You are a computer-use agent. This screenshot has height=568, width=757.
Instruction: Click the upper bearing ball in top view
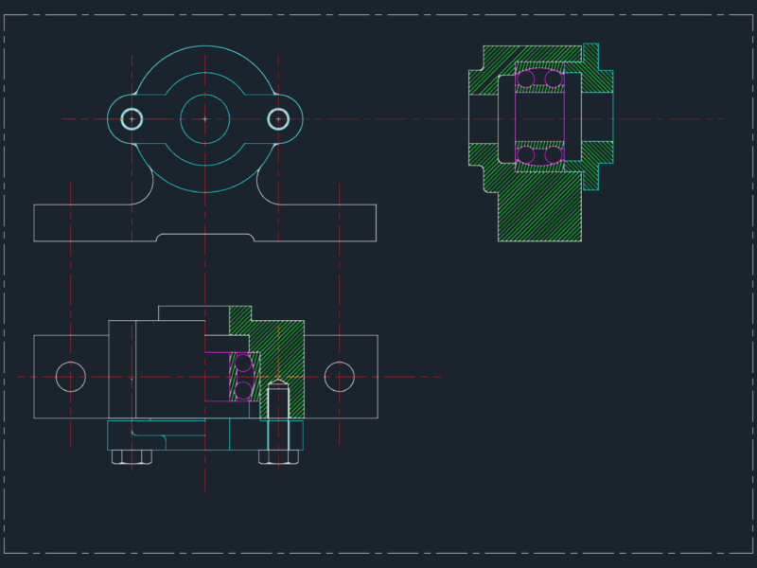pos(243,363)
